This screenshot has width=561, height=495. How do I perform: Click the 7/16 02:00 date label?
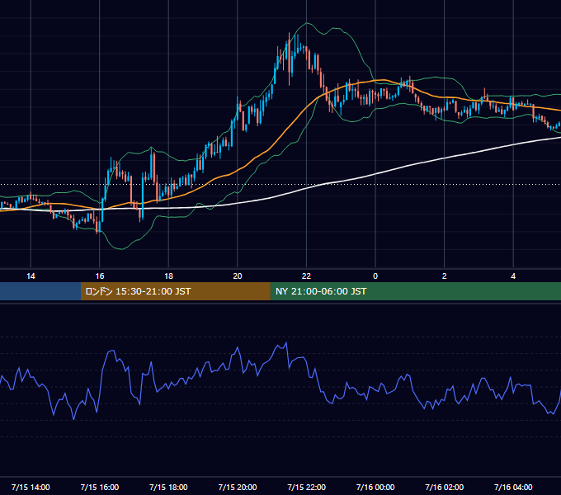[x=445, y=487]
